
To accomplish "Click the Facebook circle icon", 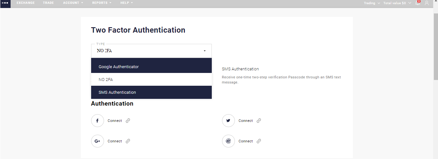I will point(98,121).
